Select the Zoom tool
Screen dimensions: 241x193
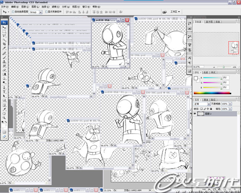coord(4,118)
